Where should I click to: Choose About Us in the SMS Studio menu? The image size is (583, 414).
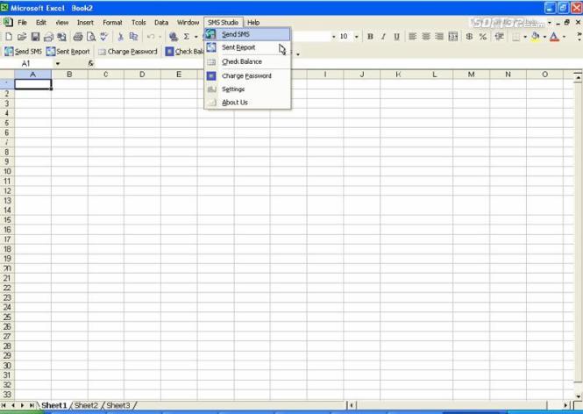coord(247,103)
